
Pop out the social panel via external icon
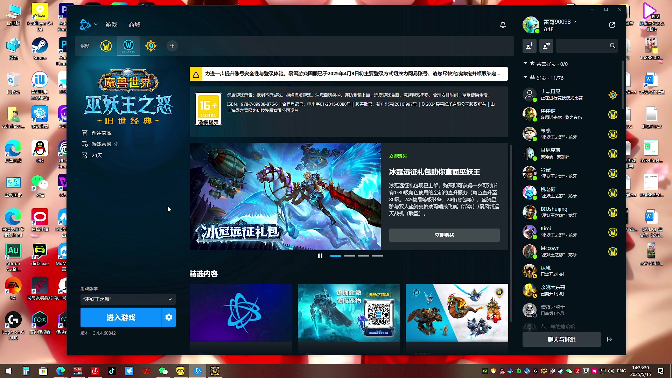click(x=612, y=25)
